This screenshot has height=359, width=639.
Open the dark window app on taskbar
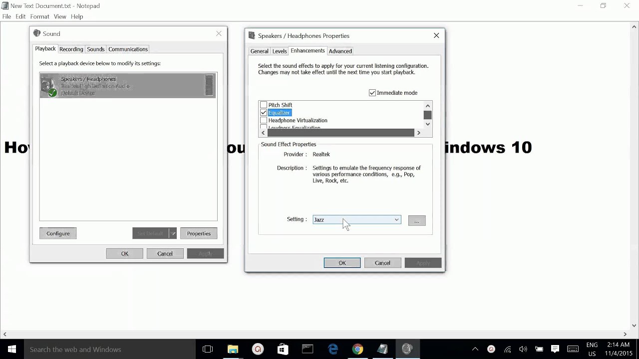308,349
